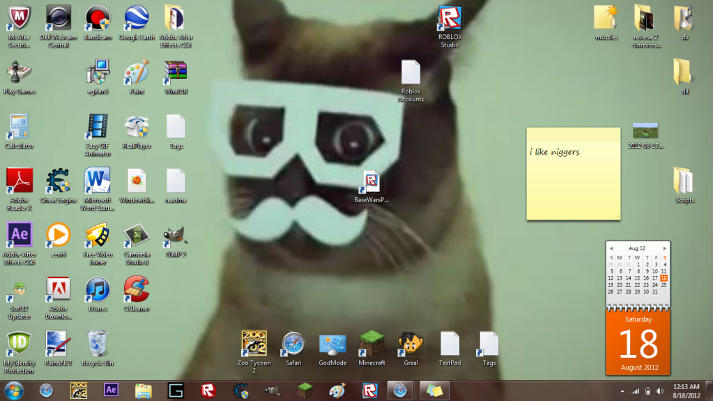This screenshot has height=401, width=713.
Task: Open the Adobe Reader X shortcut
Action: (x=19, y=190)
